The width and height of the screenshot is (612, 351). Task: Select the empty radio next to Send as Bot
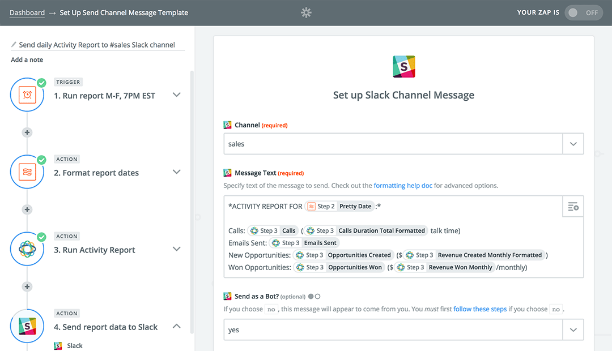(x=318, y=297)
